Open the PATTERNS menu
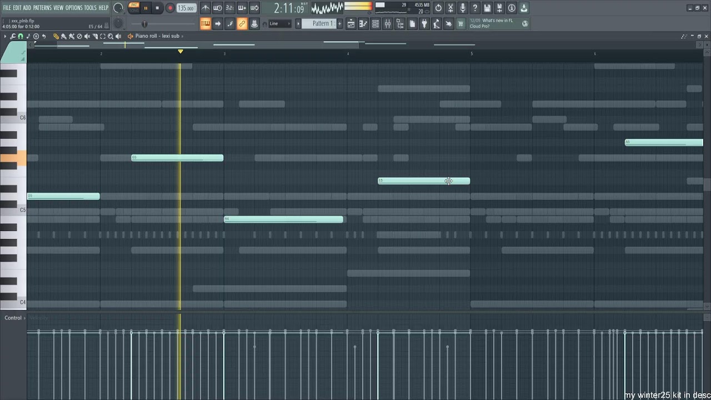Image resolution: width=711 pixels, height=400 pixels. 42,8
